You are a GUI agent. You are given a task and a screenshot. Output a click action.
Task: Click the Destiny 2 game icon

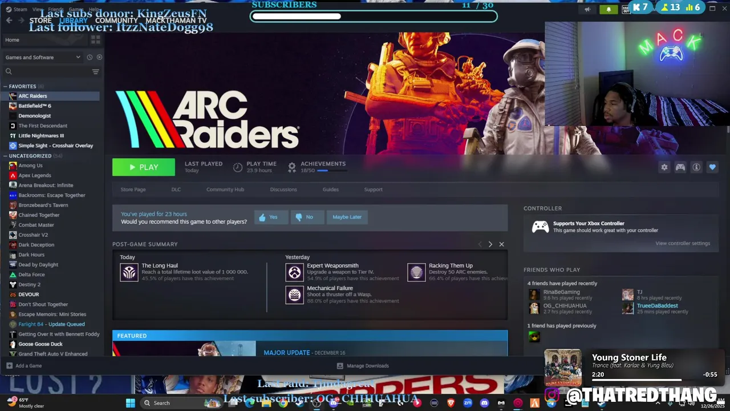(x=13, y=284)
